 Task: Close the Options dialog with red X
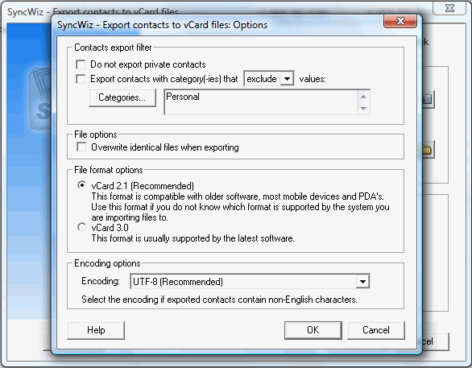pyautogui.click(x=400, y=21)
